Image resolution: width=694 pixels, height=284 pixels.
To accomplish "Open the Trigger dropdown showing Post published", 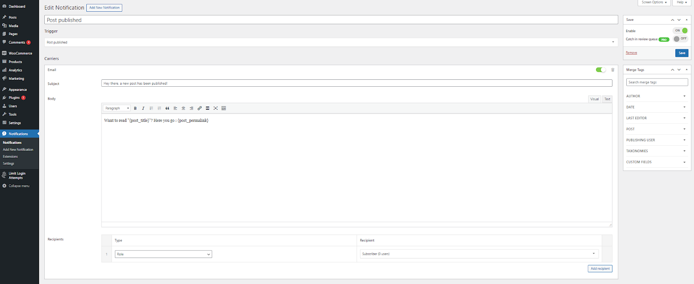I will [331, 42].
